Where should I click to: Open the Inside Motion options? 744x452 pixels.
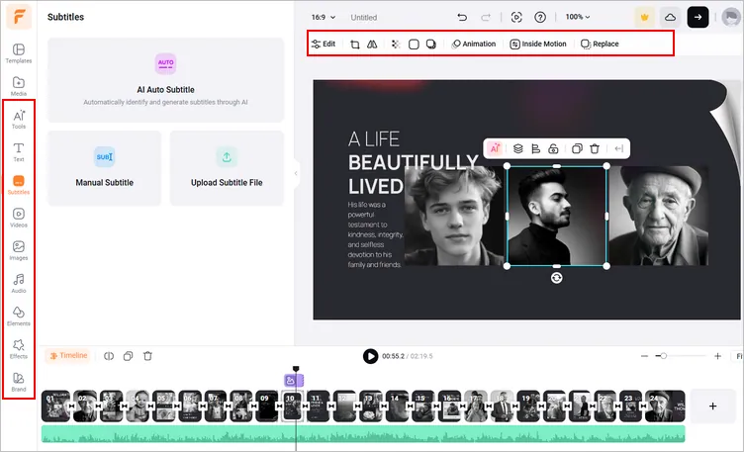[x=538, y=45]
